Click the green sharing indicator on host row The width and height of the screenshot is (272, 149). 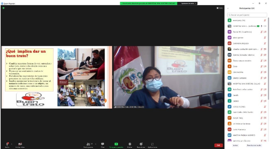258,26
